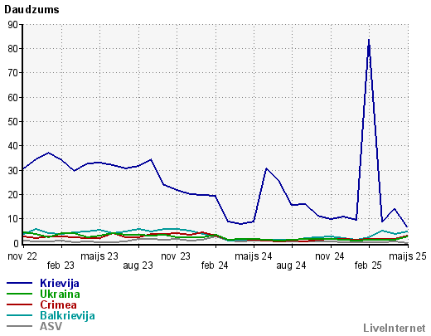
Task: Click the 'feb 24' axis label
Action: pos(215,265)
